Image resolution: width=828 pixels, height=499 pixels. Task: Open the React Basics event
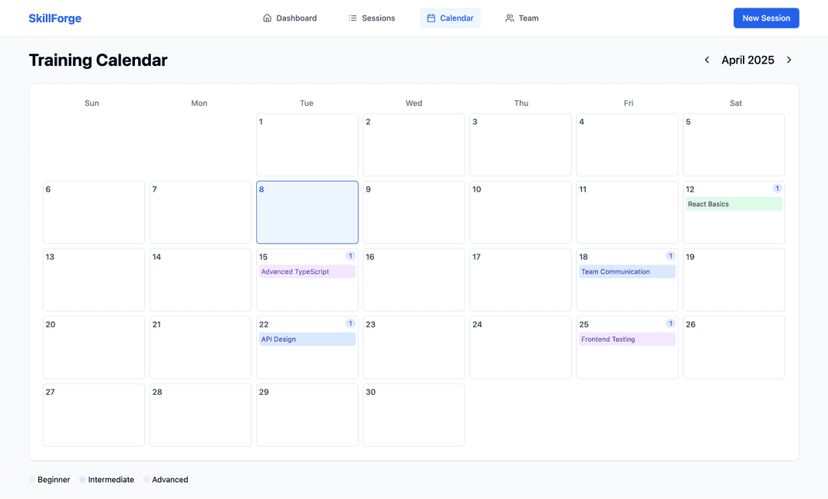coord(734,203)
